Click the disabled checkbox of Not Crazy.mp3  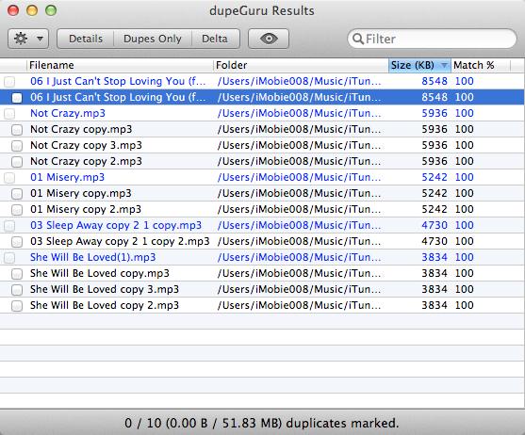9,114
